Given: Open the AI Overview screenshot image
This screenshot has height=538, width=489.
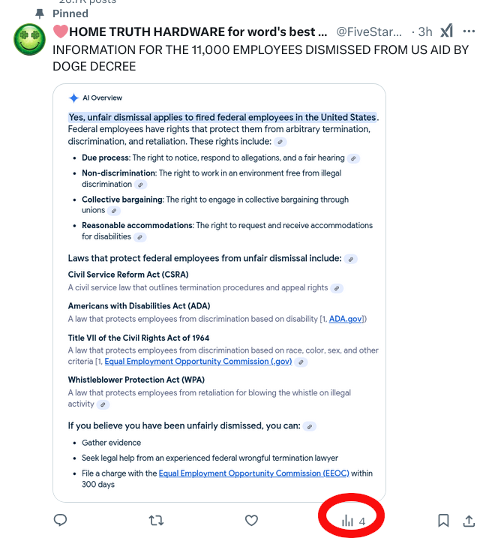Looking at the screenshot, I should coord(219,293).
